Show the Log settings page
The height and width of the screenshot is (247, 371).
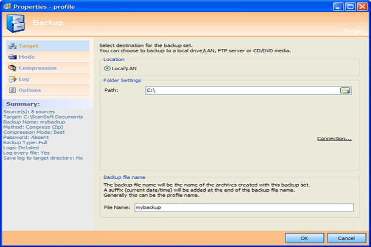click(24, 79)
